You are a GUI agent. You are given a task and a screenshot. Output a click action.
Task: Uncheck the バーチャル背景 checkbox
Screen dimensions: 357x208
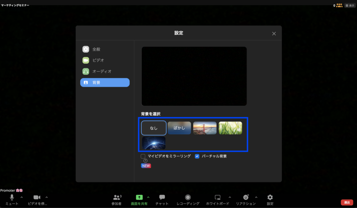pos(197,156)
